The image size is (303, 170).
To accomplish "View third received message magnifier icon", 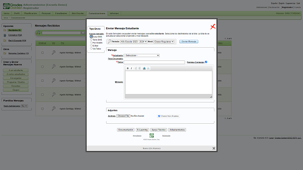I will [x=53, y=81].
